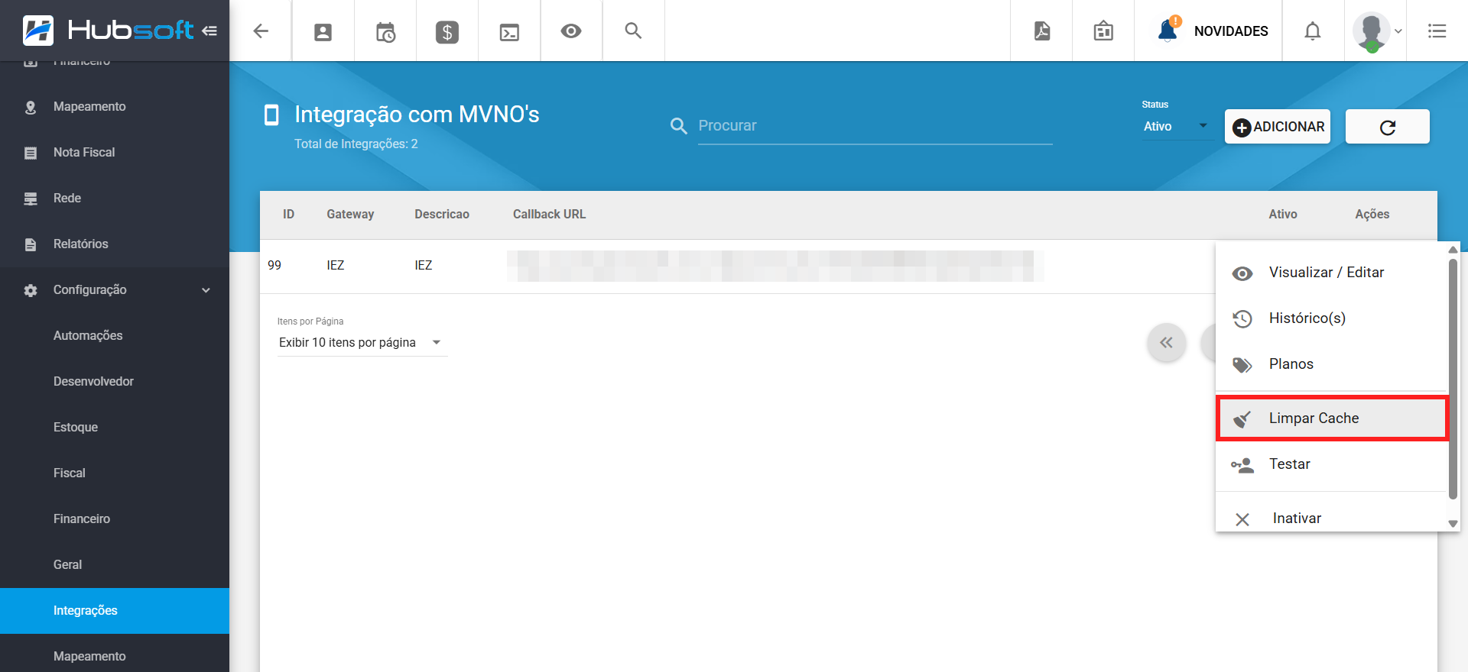Open the calendar clock schedule icon

pyautogui.click(x=385, y=31)
